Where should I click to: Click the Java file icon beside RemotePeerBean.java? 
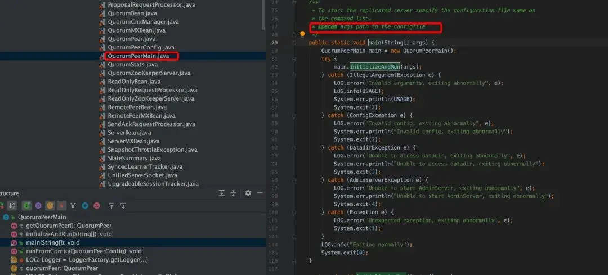click(102, 107)
